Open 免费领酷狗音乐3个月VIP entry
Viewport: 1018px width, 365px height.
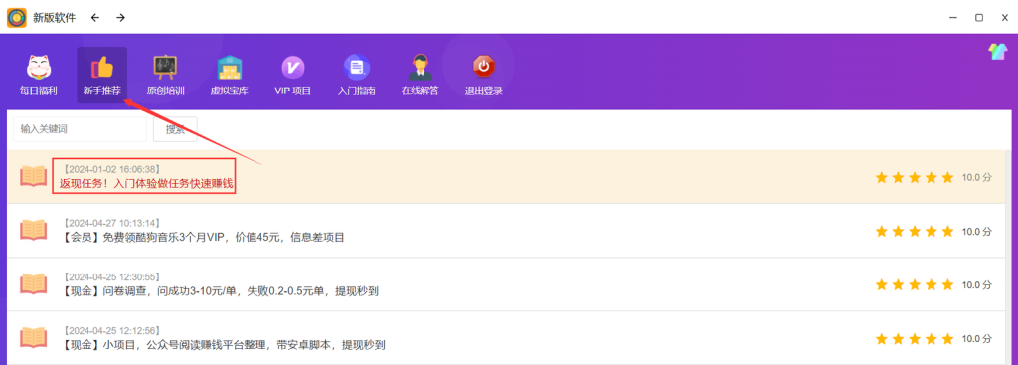coord(204,238)
